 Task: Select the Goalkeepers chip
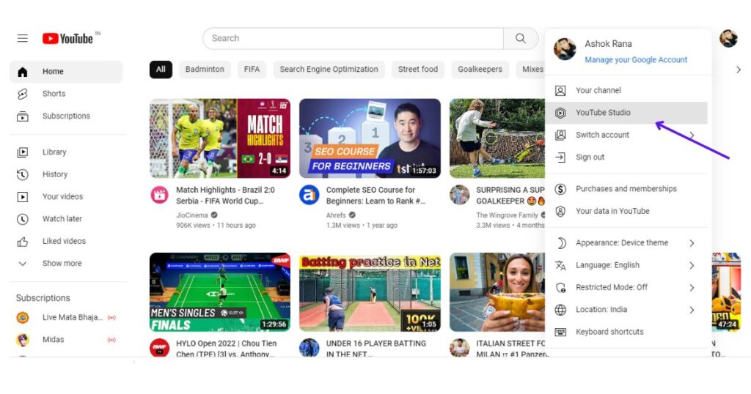(480, 70)
